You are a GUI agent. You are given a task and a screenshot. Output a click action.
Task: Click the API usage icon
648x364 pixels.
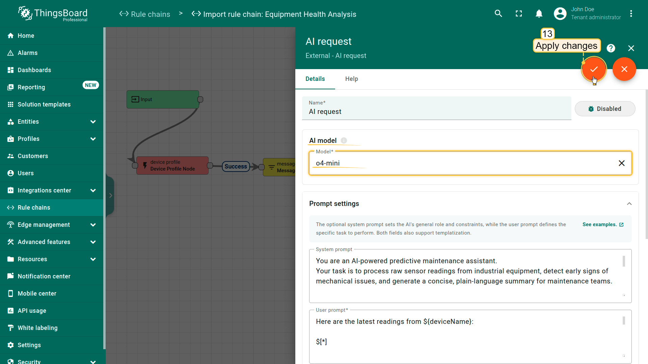click(x=10, y=311)
